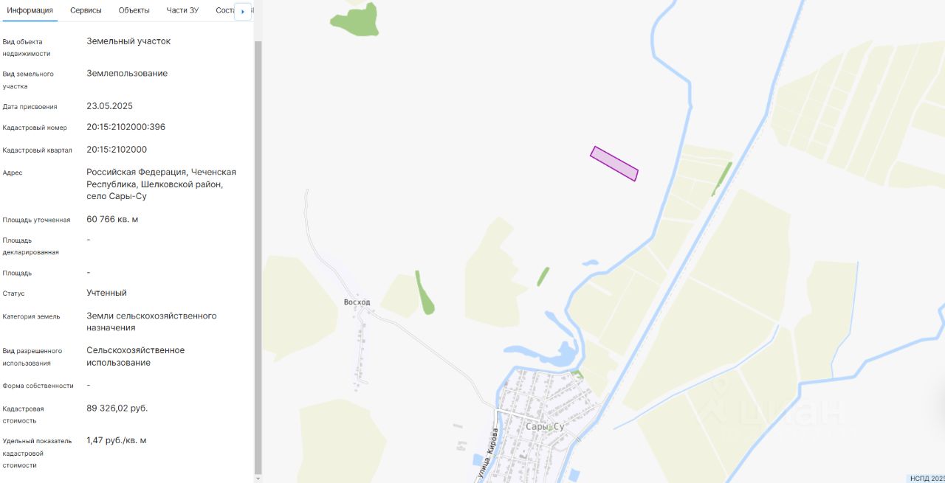Open the partially hidden Соста… tab
Screen dimensions: 945x483
(x=224, y=10)
